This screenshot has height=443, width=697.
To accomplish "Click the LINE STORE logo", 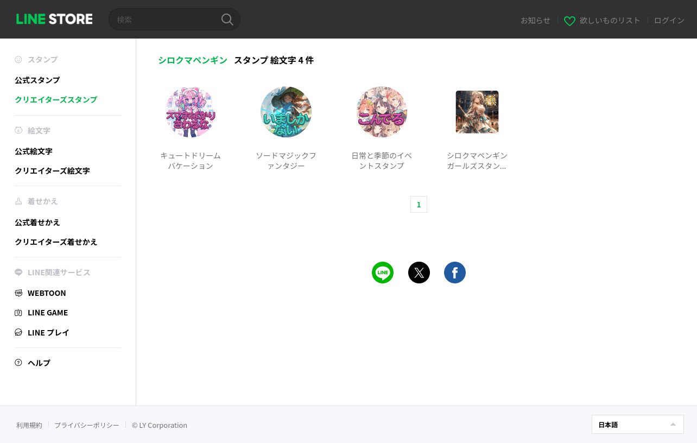I will coord(54,19).
